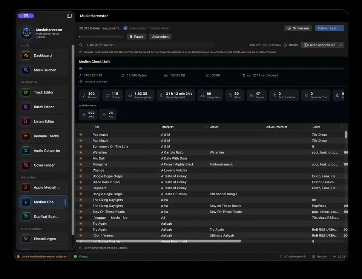Image resolution: width=362 pixels, height=279 pixels.
Task: Click Dateien laden button
Action: (330, 28)
